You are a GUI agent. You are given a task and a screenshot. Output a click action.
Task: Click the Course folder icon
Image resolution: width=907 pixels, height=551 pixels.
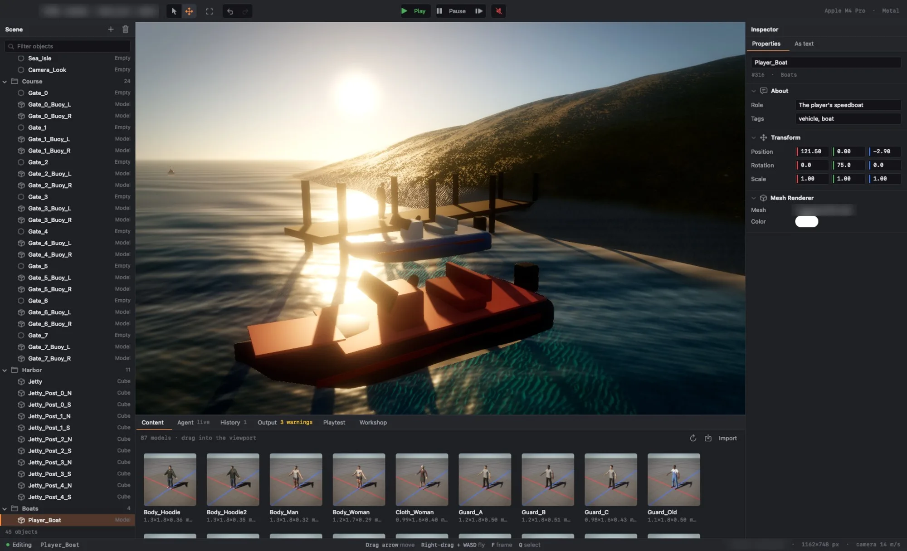pos(15,81)
